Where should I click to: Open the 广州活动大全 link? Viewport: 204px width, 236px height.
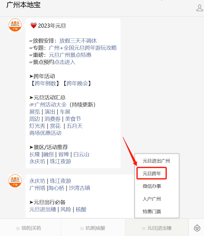point(51,105)
